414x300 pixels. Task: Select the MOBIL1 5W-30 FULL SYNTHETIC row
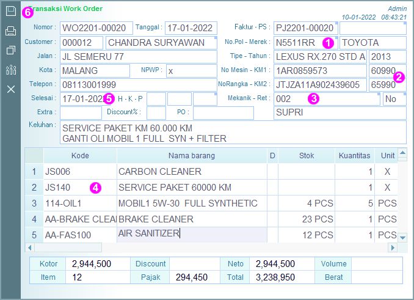click(191, 203)
